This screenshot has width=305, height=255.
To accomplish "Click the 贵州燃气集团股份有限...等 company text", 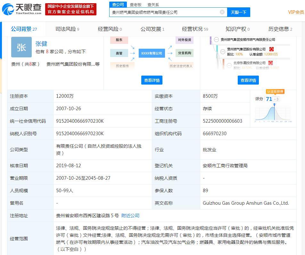I will (73, 64).
